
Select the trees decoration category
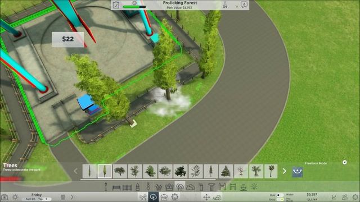180,187
